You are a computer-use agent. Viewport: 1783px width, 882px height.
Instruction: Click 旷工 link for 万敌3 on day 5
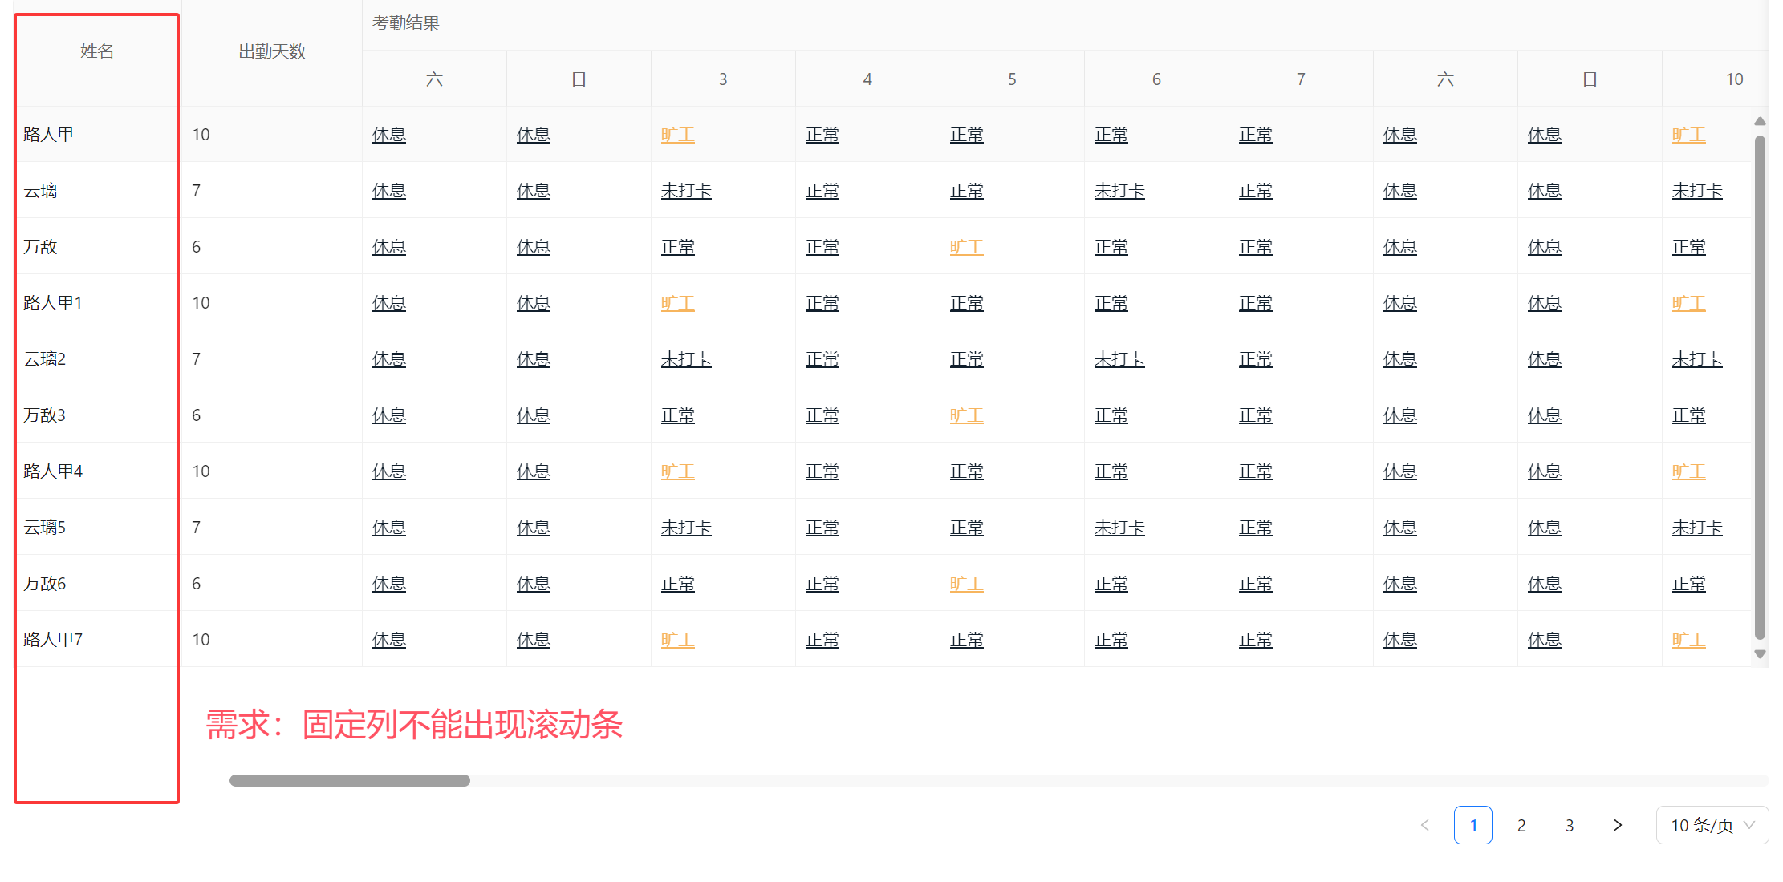(966, 415)
